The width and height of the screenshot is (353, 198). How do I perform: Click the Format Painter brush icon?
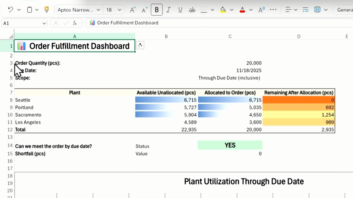pos(46,10)
